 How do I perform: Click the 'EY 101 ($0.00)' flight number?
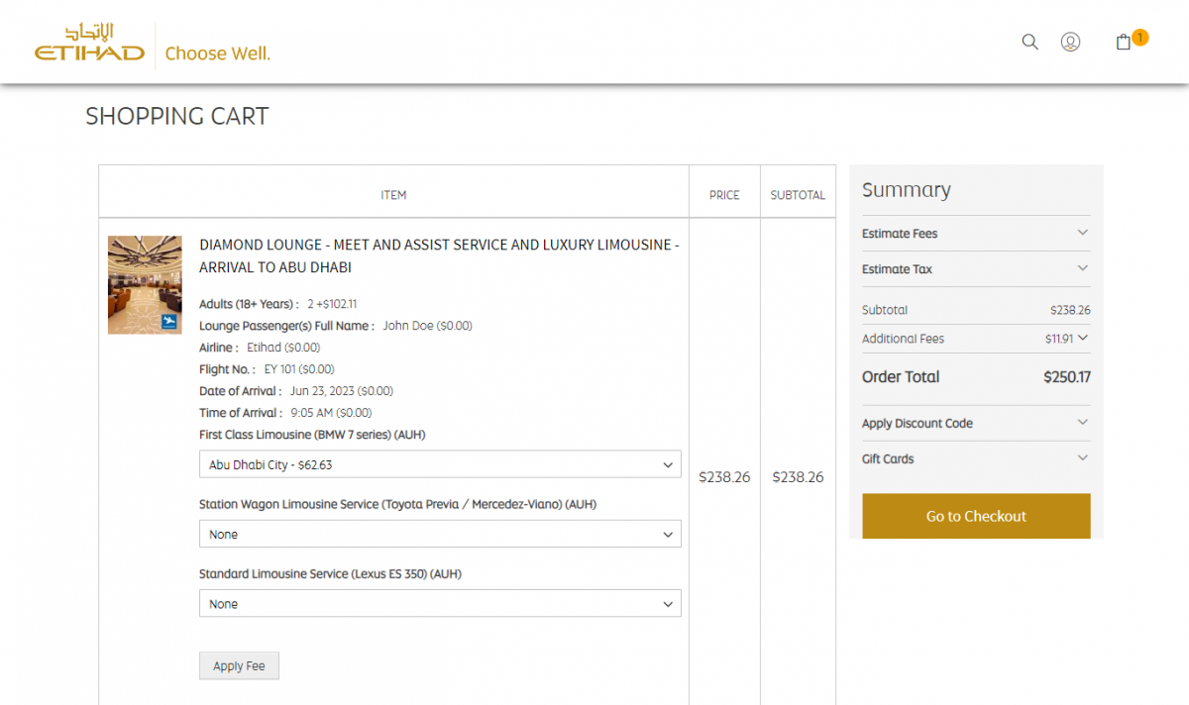tap(299, 369)
